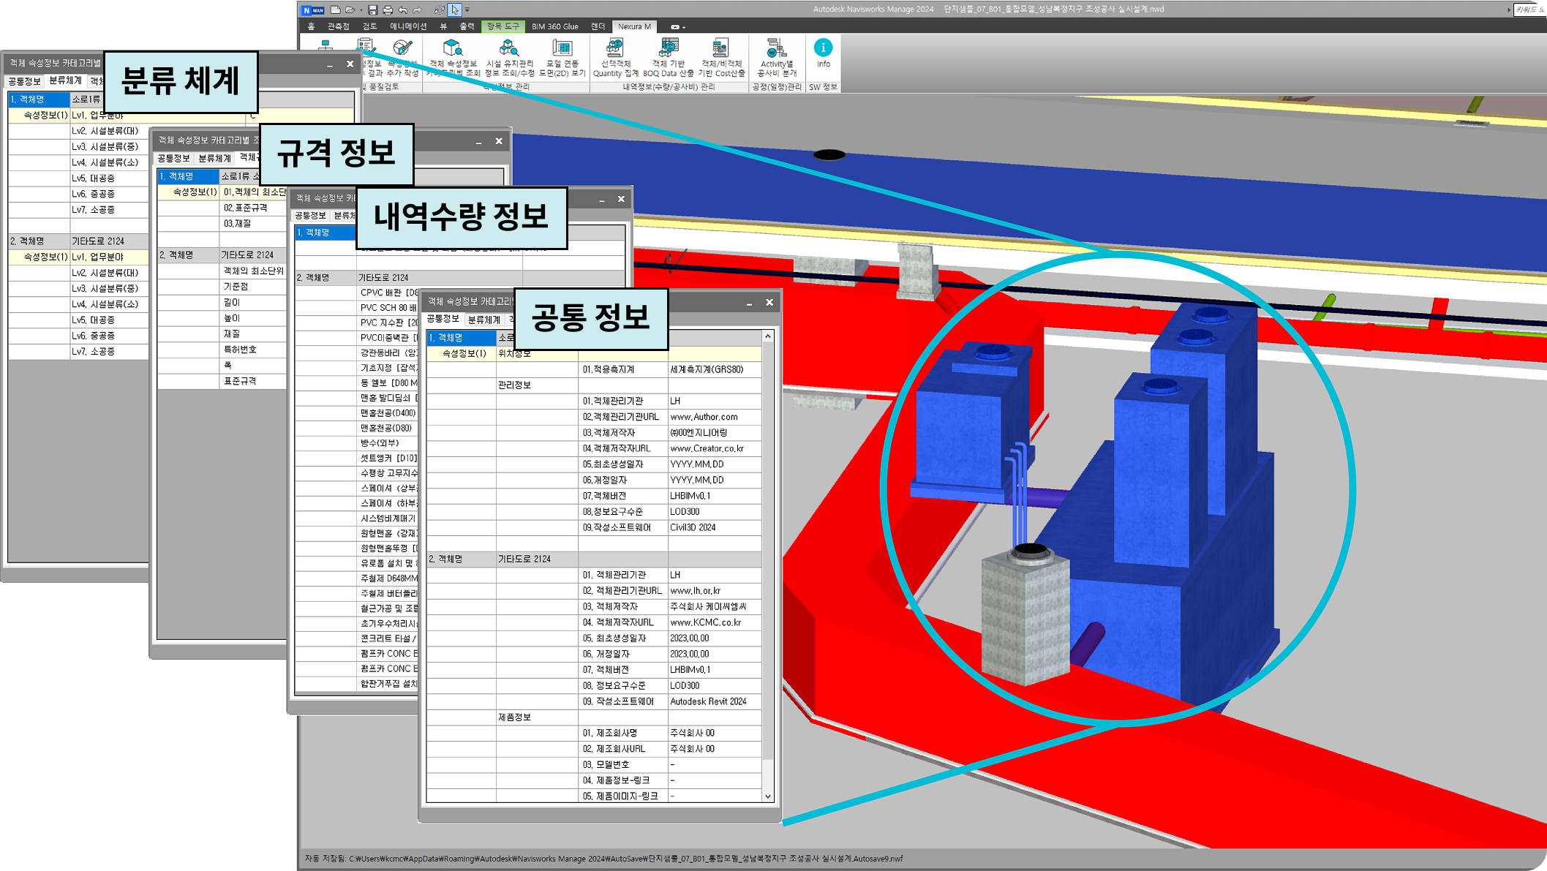The width and height of the screenshot is (1547, 871).
Task: Click the Undo arrow icon
Action: (x=403, y=10)
